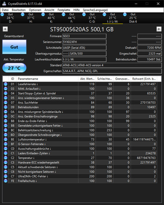
Task: Click status orb of Laden/Entladen-Zyklen row
Action: [6, 153]
